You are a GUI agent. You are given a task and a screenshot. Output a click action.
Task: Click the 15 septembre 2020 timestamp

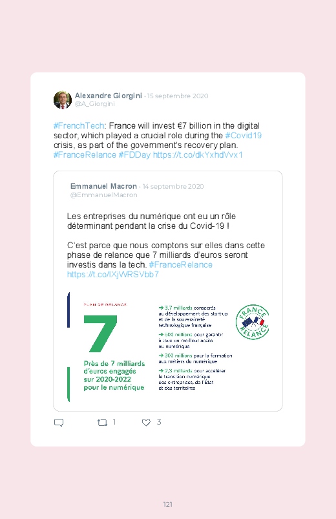pyautogui.click(x=178, y=96)
